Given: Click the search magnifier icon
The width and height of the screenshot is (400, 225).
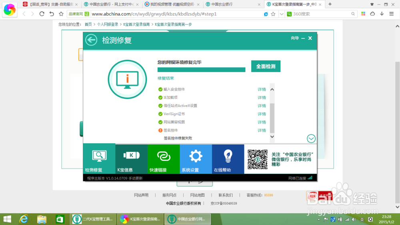Looking at the screenshot, I should (x=353, y=14).
